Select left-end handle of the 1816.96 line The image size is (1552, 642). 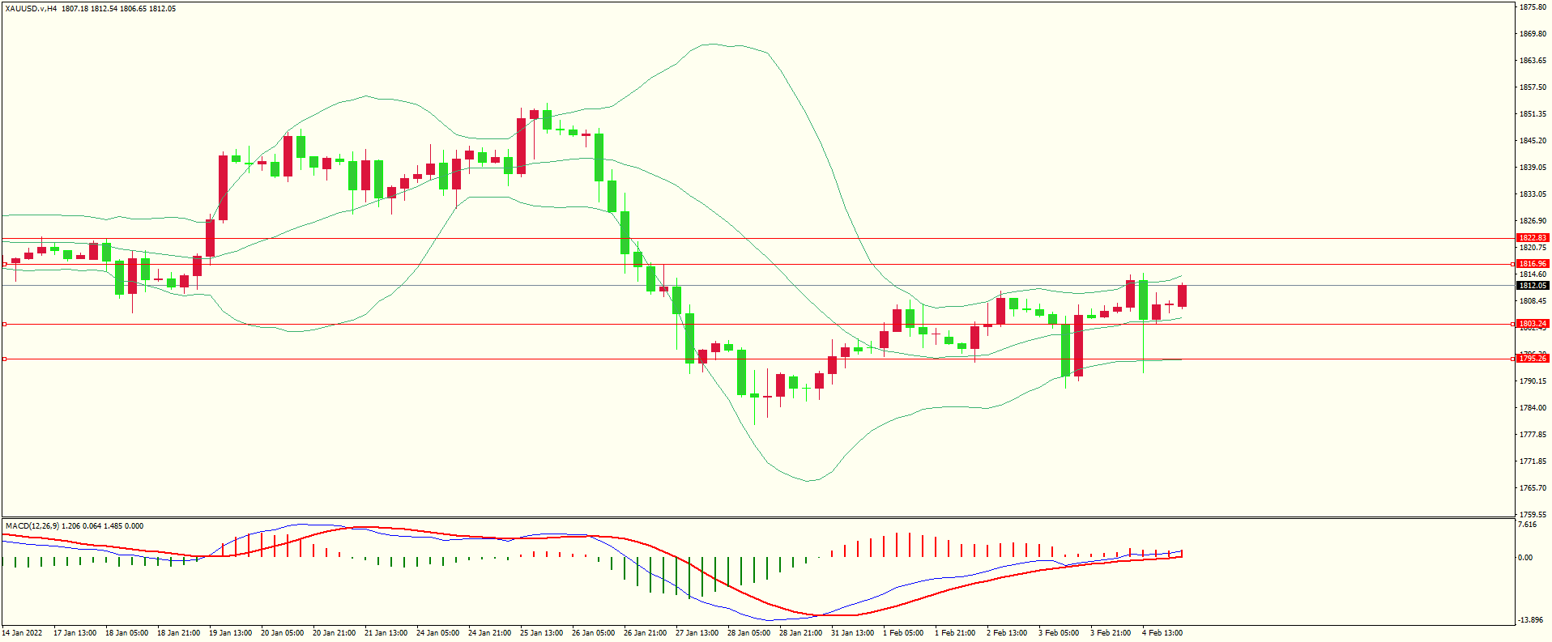(x=4, y=264)
